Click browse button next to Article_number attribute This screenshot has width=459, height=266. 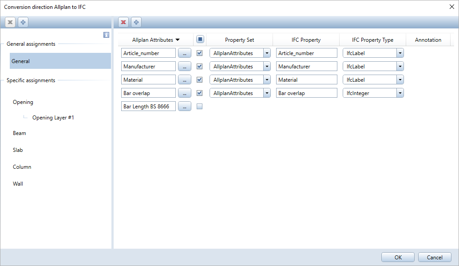click(185, 53)
